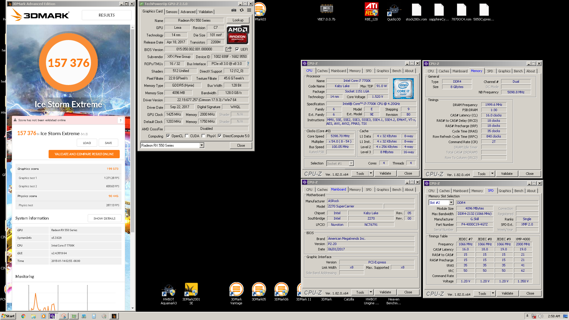Click the Physics score value 90 445
569x320 pixels.
click(114, 196)
